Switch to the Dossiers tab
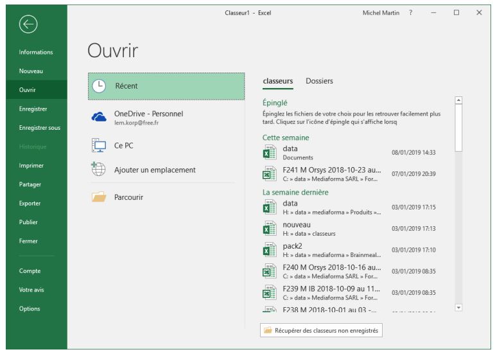 (319, 81)
